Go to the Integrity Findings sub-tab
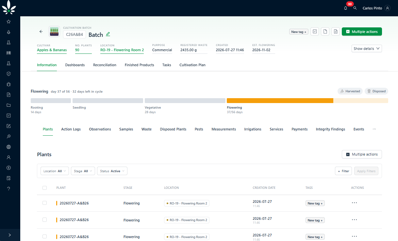 point(330,129)
